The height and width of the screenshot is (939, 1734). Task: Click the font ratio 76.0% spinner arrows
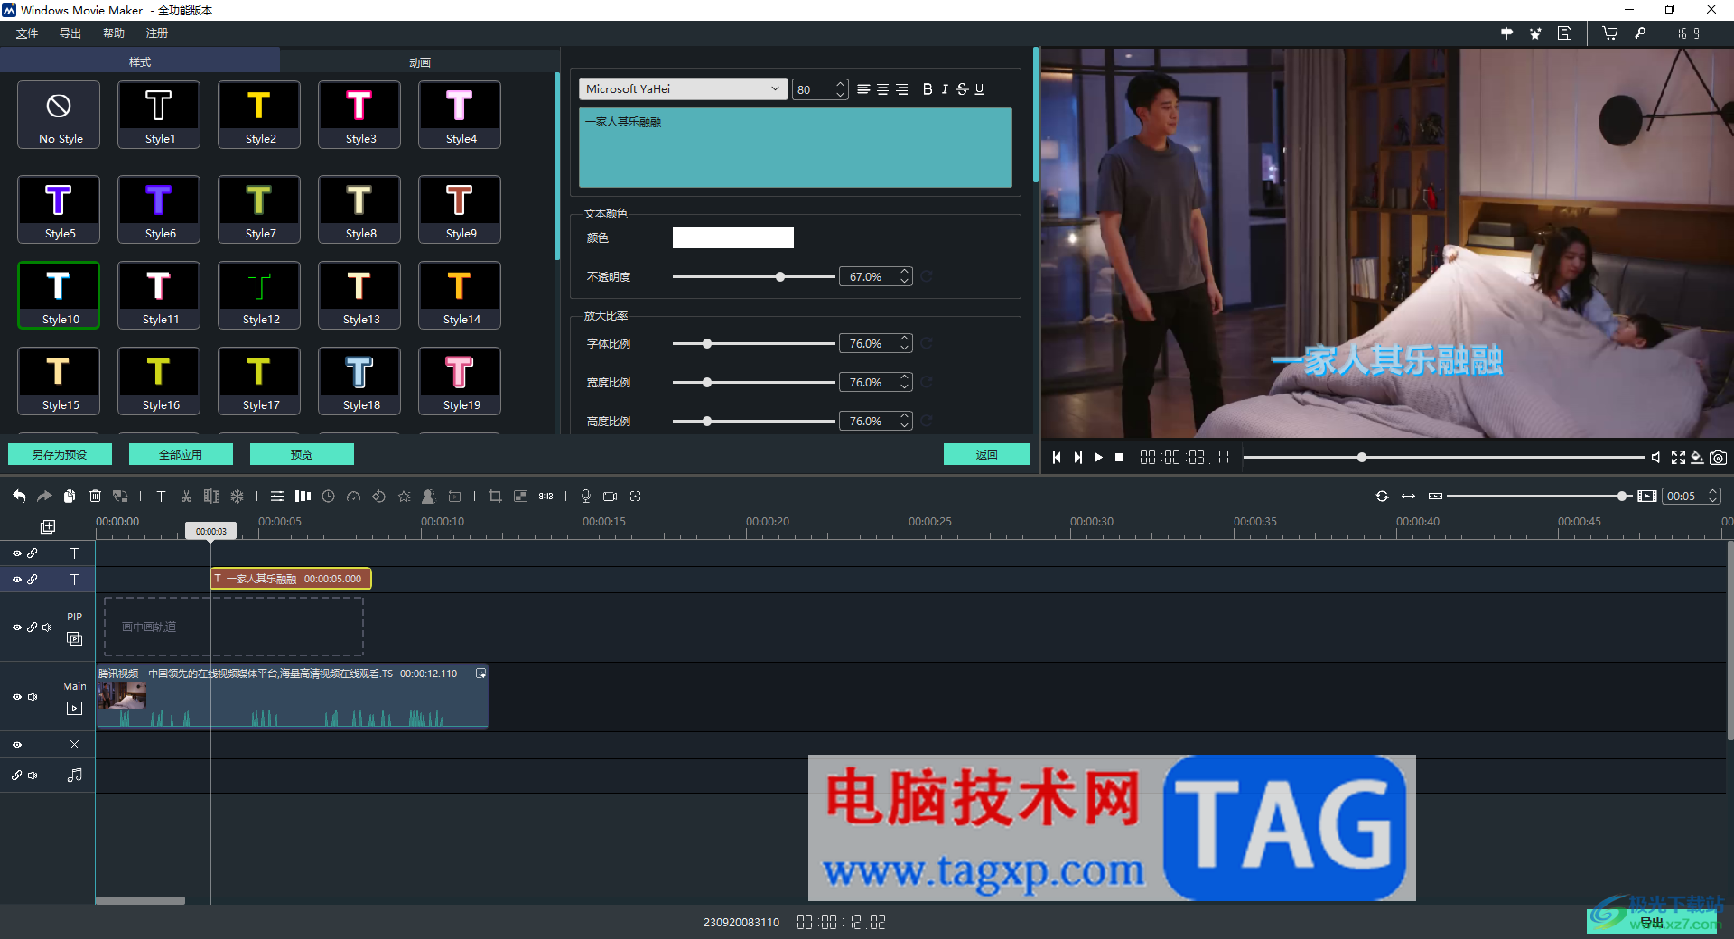click(904, 343)
